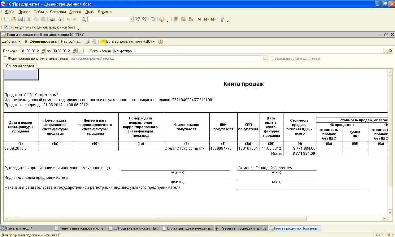Screen dimensions: 395x237
Task: Open the Справка menu
Action: click(x=105, y=12)
